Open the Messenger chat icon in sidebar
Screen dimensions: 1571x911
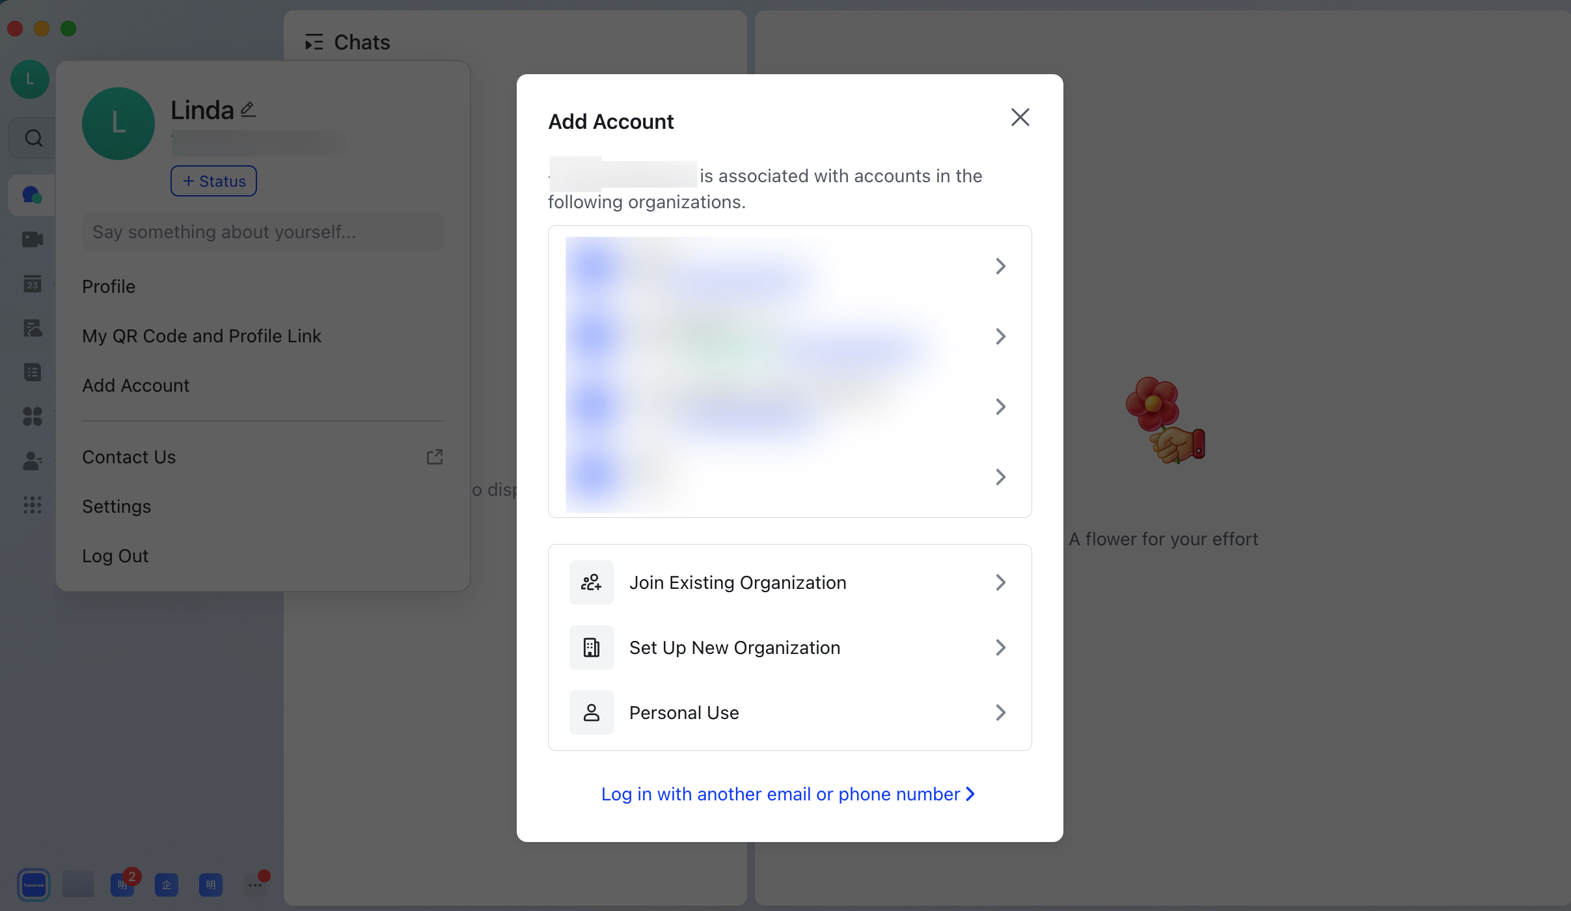pos(31,195)
